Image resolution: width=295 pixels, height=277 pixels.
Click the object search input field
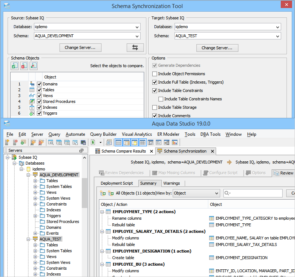click(x=253, y=193)
